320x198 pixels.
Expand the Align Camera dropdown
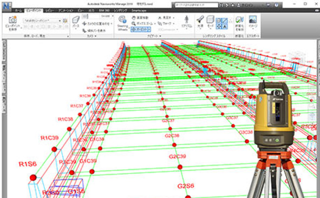click(112, 24)
